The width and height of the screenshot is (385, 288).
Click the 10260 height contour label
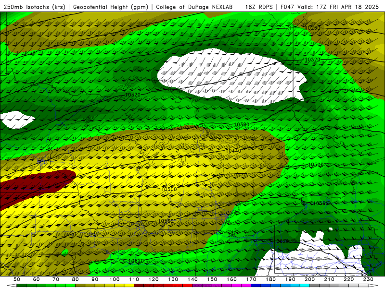pyautogui.click(x=312, y=28)
